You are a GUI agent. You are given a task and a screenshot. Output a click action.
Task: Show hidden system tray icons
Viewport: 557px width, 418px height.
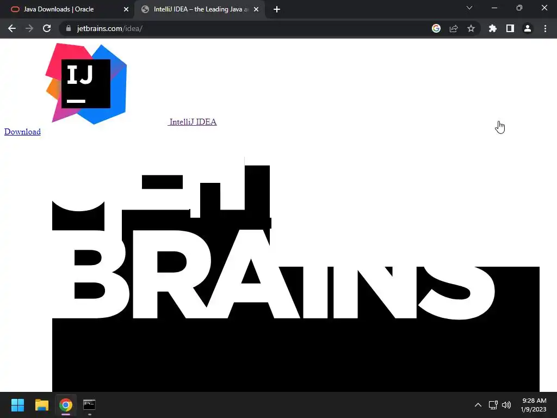coord(478,405)
